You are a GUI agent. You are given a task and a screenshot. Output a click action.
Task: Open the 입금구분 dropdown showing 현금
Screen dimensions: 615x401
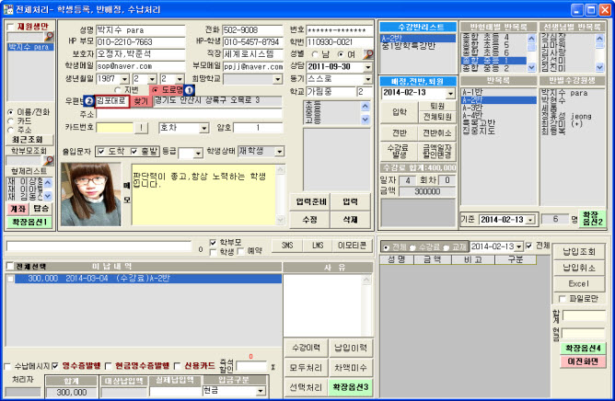tap(261, 391)
